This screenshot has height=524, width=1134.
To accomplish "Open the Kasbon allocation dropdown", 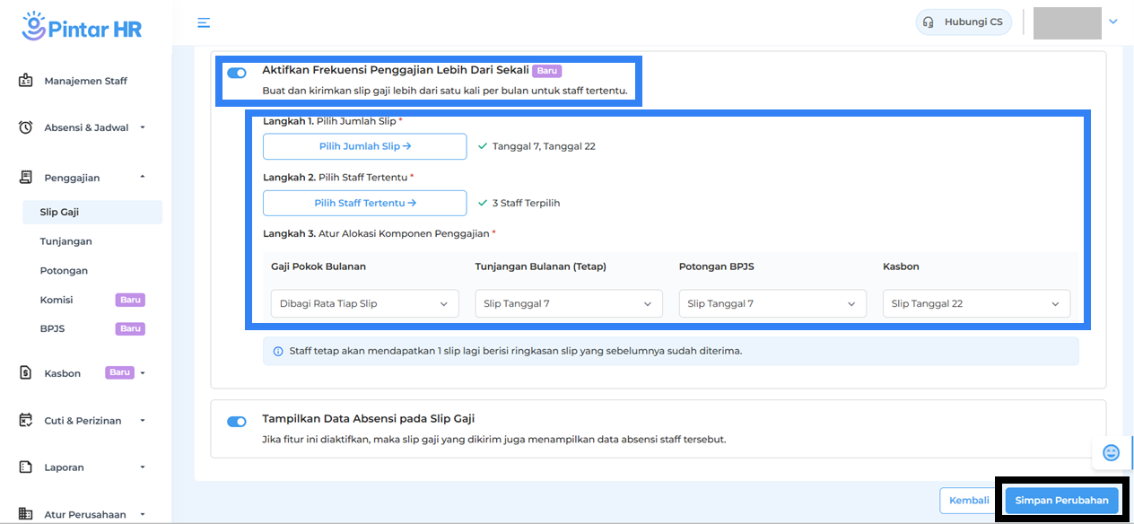I will pos(976,304).
